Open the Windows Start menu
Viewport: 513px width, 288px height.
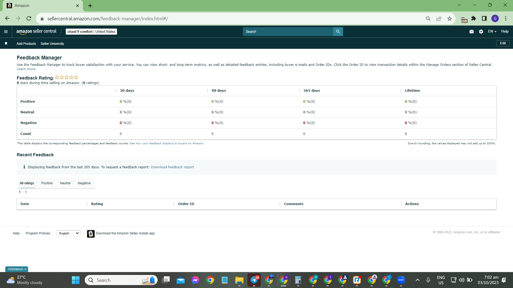[x=76, y=280]
